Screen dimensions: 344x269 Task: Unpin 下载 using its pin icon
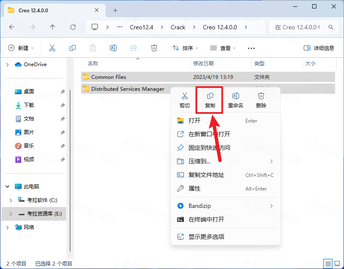(x=62, y=105)
